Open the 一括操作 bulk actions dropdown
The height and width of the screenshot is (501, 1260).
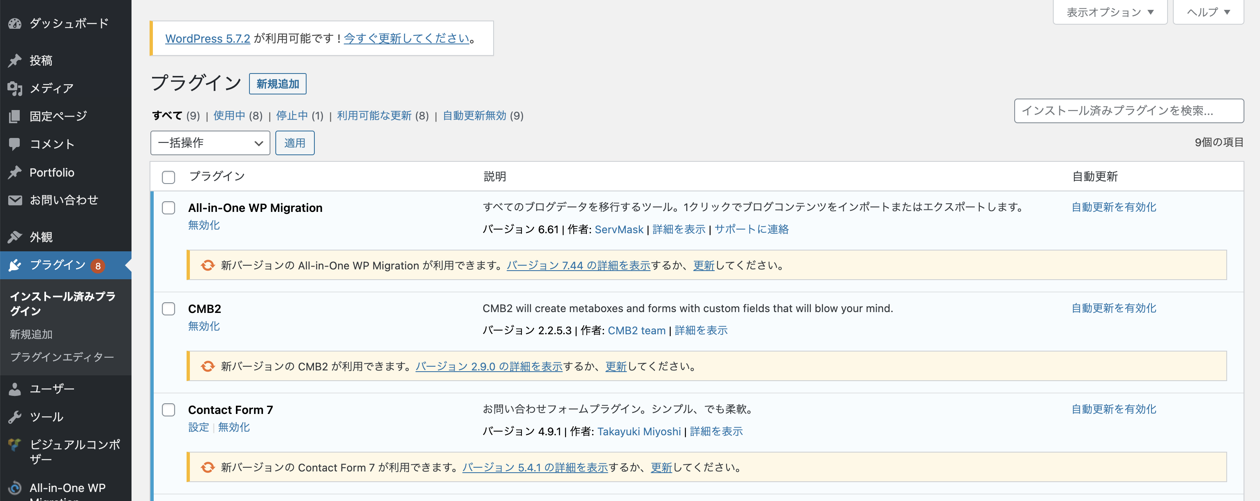pos(210,143)
